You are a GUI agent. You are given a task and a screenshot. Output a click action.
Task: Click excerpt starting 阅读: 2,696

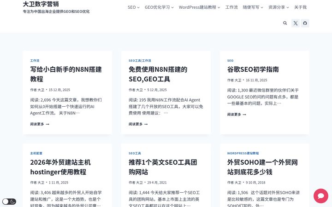coord(66,106)
